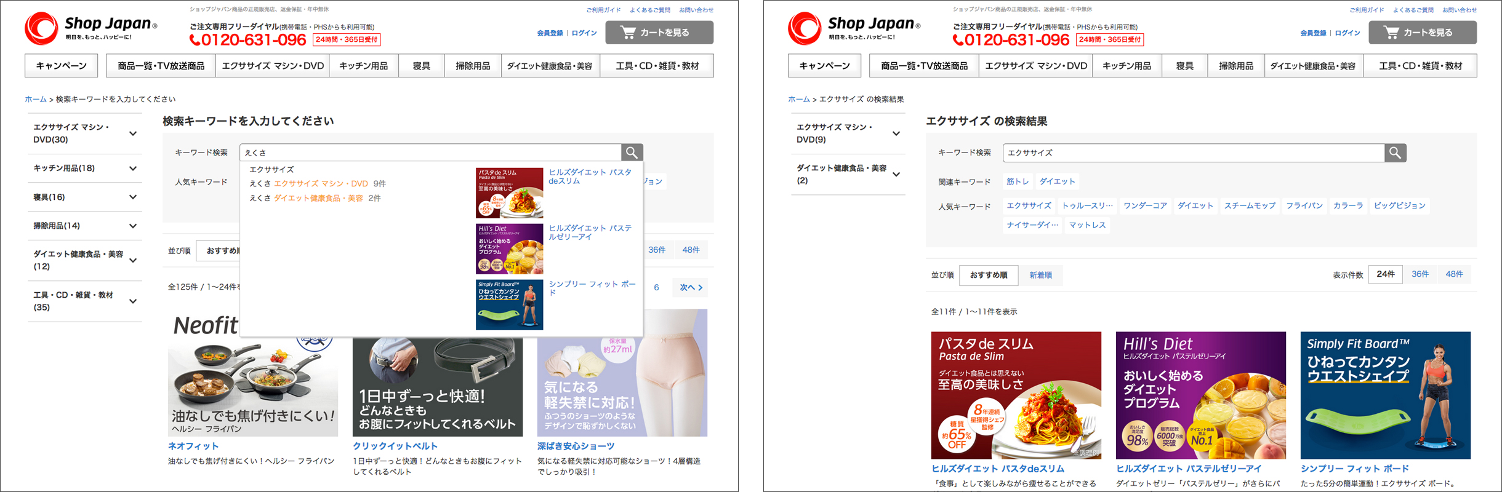Click search magnifier icon on left page
This screenshot has width=1502, height=492.
632,152
